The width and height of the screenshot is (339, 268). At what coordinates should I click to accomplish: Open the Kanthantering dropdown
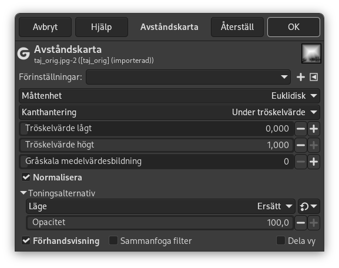coord(169,112)
